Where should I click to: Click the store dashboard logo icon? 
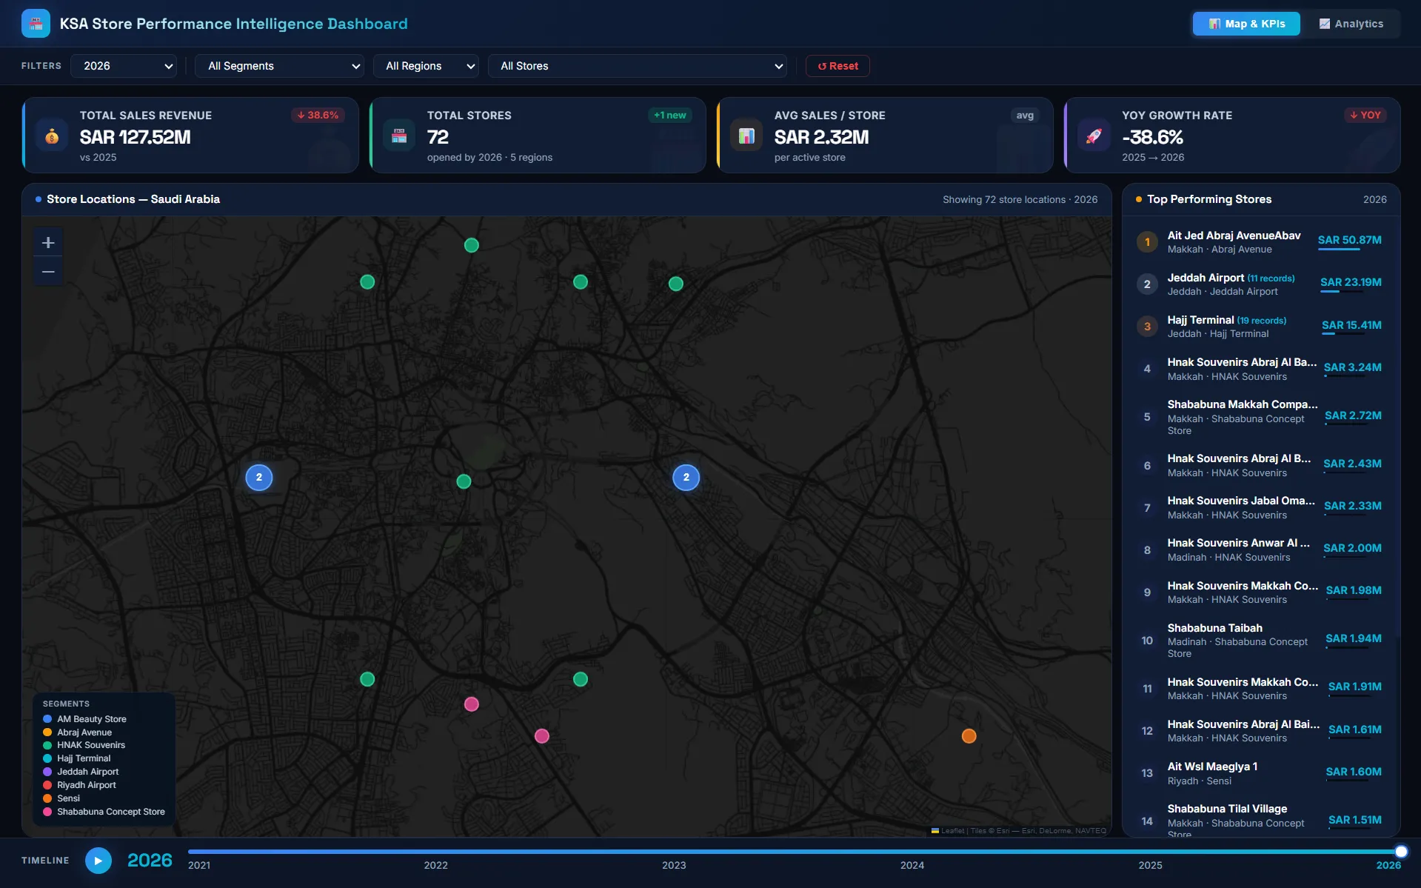pos(36,24)
